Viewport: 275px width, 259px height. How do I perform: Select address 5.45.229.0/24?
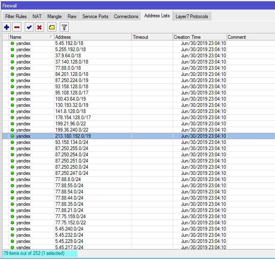[69, 241]
